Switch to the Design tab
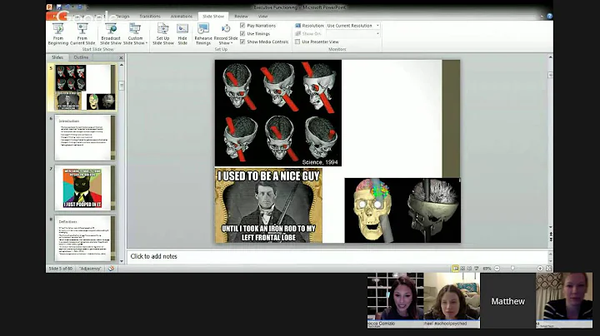The height and width of the screenshot is (336, 600). coord(122,17)
